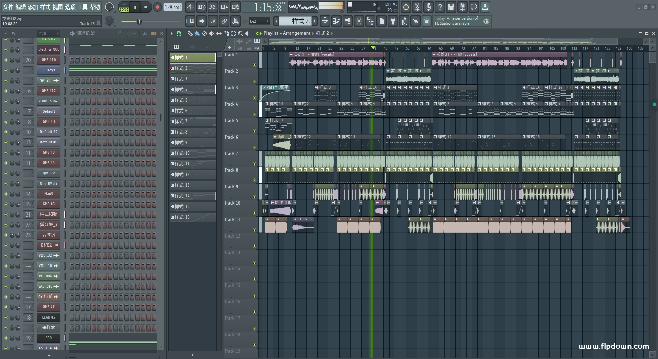Viewport: 658px width, 359px height.
Task: Open the Channel Rack view icon
Action: pos(348,21)
